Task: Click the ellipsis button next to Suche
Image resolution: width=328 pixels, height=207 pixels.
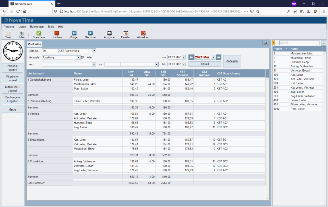Action: point(324,43)
